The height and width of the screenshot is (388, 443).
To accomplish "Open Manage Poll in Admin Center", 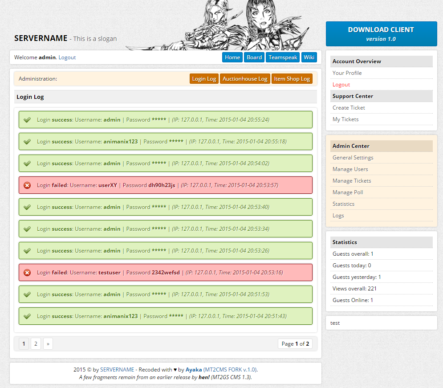I will click(348, 192).
